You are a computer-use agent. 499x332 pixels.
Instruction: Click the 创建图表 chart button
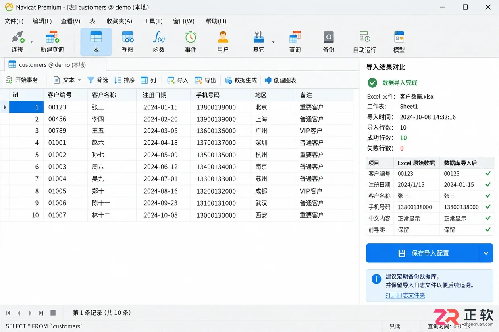281,80
